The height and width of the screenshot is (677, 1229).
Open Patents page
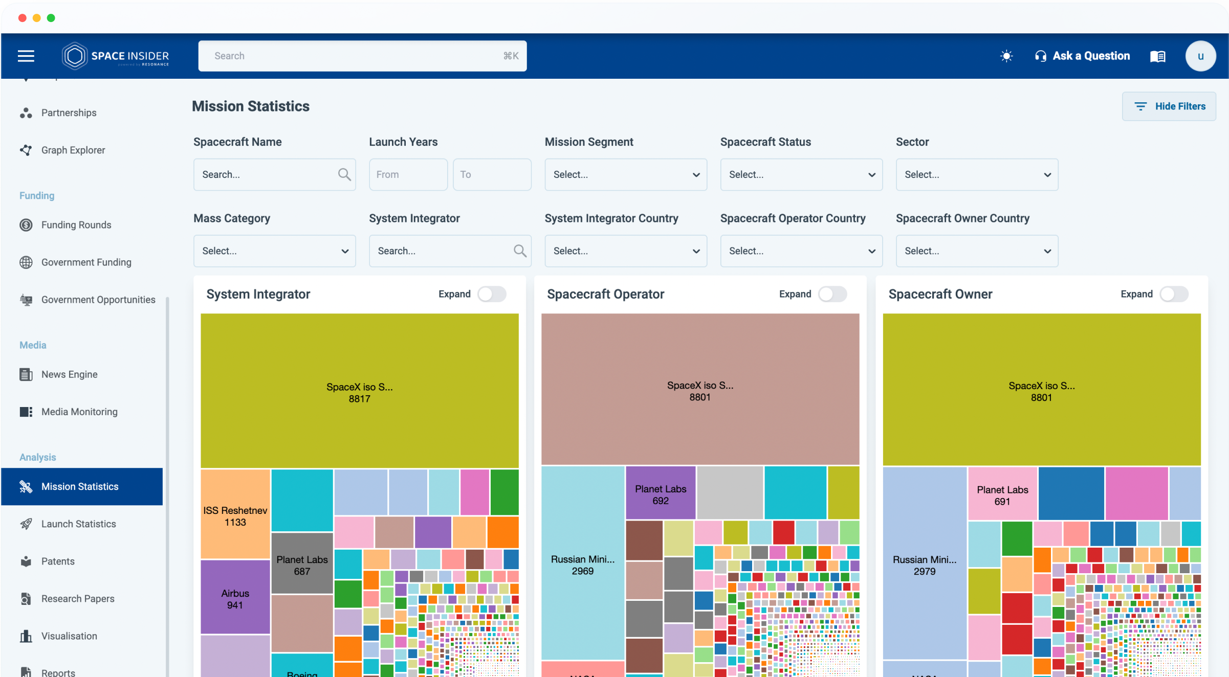[x=82, y=561]
